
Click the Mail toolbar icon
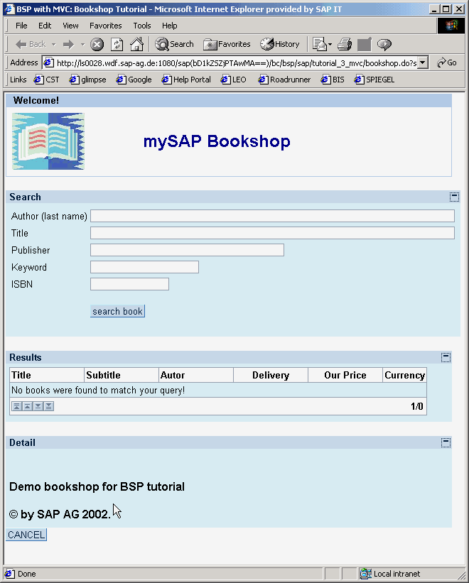pyautogui.click(x=319, y=44)
